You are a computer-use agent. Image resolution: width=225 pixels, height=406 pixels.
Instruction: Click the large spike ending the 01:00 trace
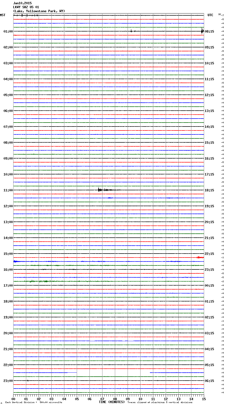coord(202,31)
